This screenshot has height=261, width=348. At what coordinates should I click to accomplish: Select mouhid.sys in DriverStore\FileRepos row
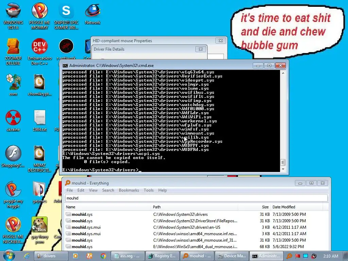point(196,221)
